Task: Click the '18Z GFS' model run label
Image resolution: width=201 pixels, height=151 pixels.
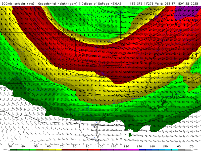Action: [136, 4]
